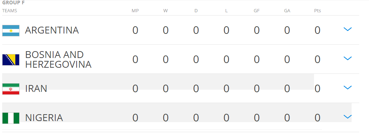Viewport: 369px width, 134px height.
Task: Expand the Argentina row details chevron
Action: click(348, 29)
